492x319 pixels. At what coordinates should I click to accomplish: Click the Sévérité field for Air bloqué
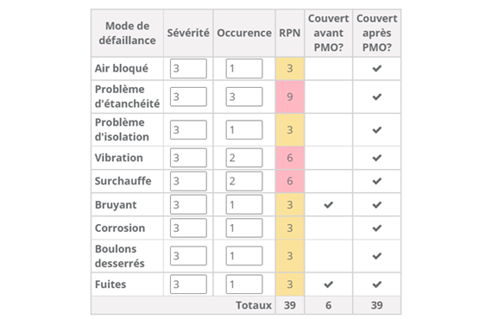point(188,68)
